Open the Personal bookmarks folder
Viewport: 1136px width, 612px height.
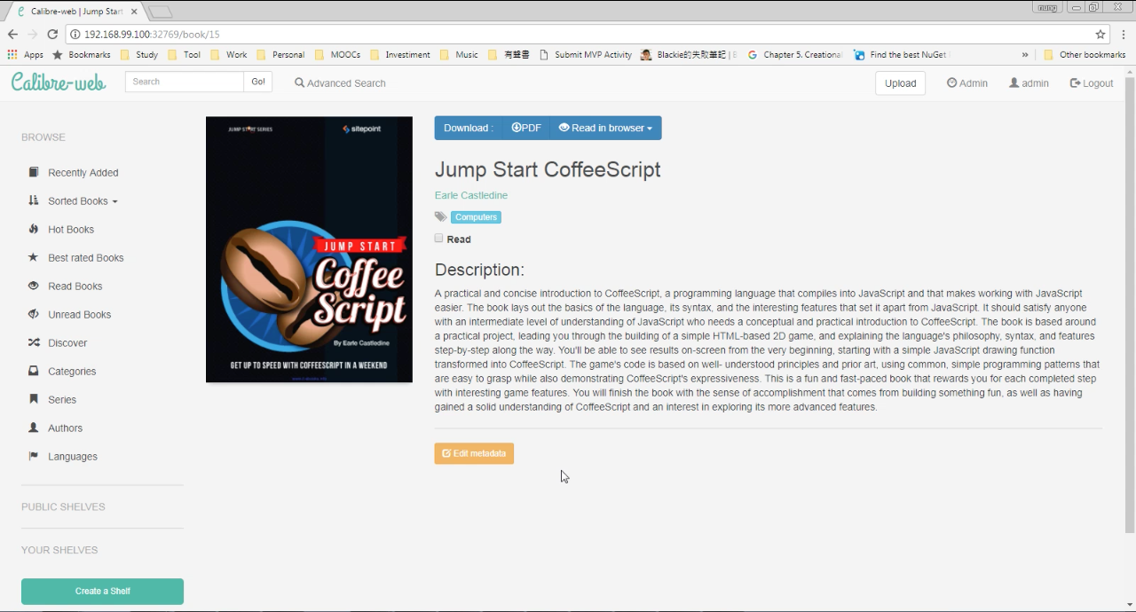pos(280,55)
